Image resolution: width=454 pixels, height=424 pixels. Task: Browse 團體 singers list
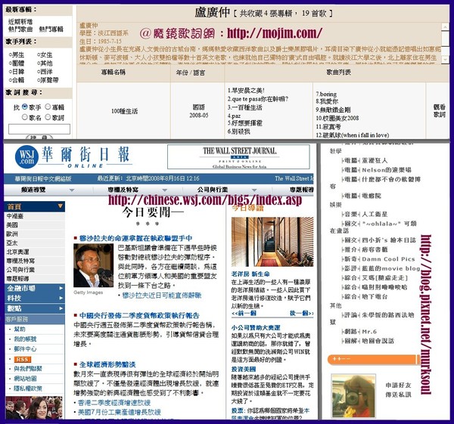(x=17, y=63)
